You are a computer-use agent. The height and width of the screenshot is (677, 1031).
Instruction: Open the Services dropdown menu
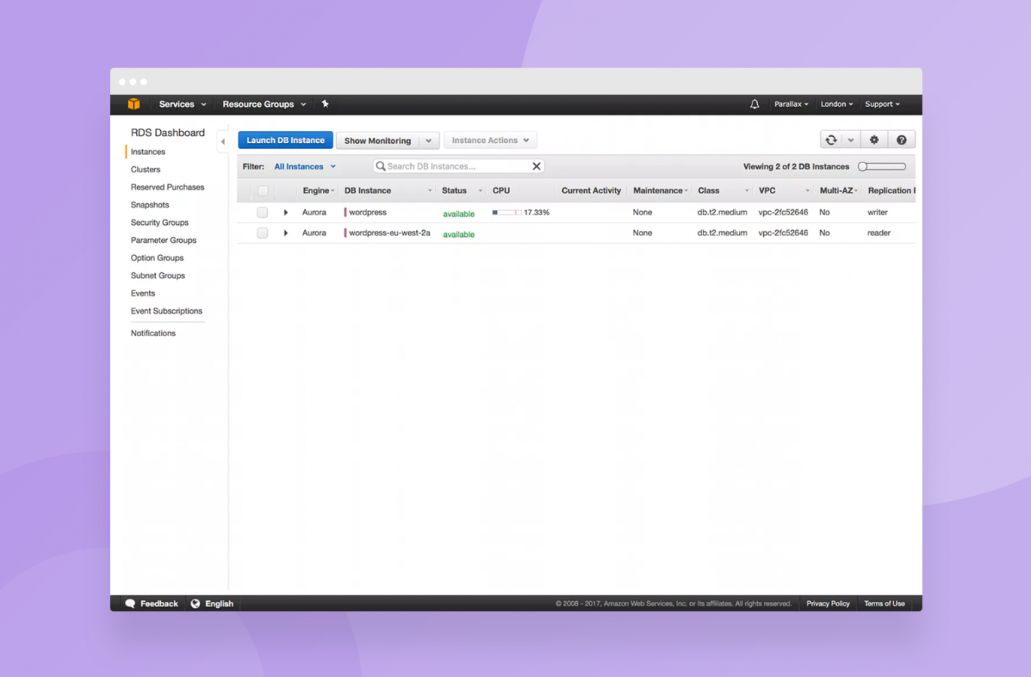click(x=182, y=104)
